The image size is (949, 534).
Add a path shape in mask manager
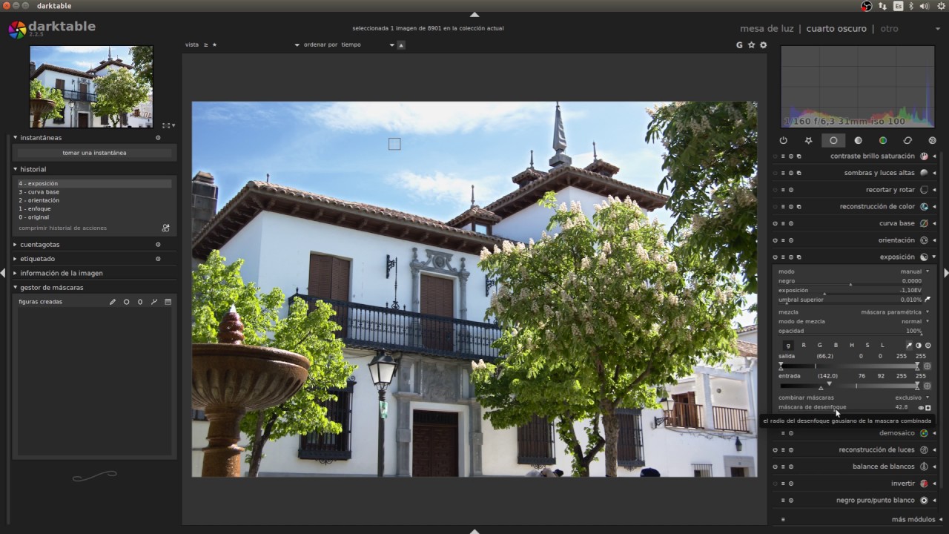click(154, 302)
